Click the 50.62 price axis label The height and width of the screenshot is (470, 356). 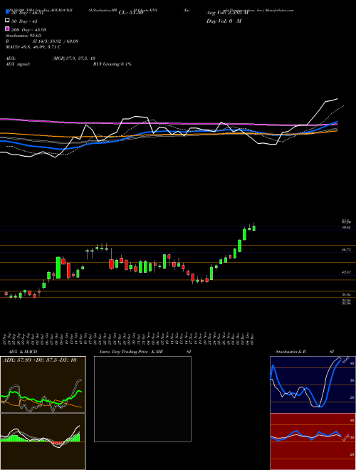click(347, 227)
